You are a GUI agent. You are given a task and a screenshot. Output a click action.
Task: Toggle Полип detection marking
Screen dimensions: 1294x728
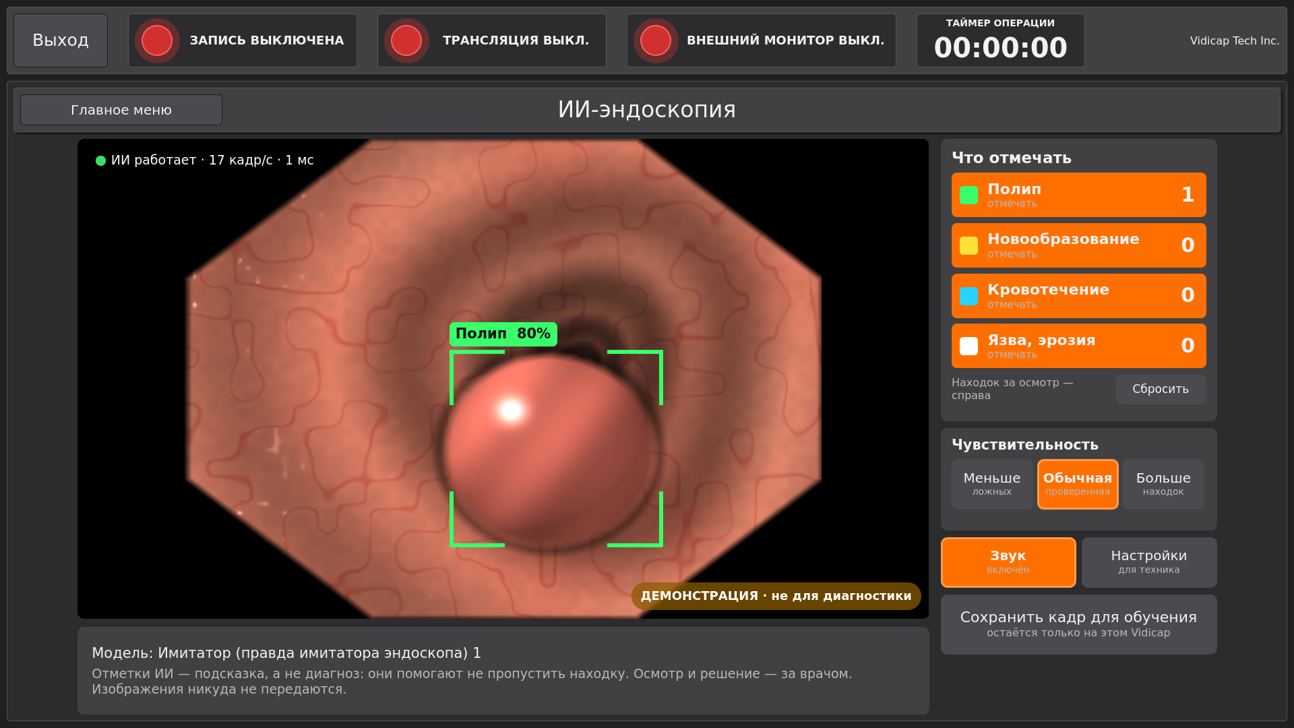[x=1078, y=195]
